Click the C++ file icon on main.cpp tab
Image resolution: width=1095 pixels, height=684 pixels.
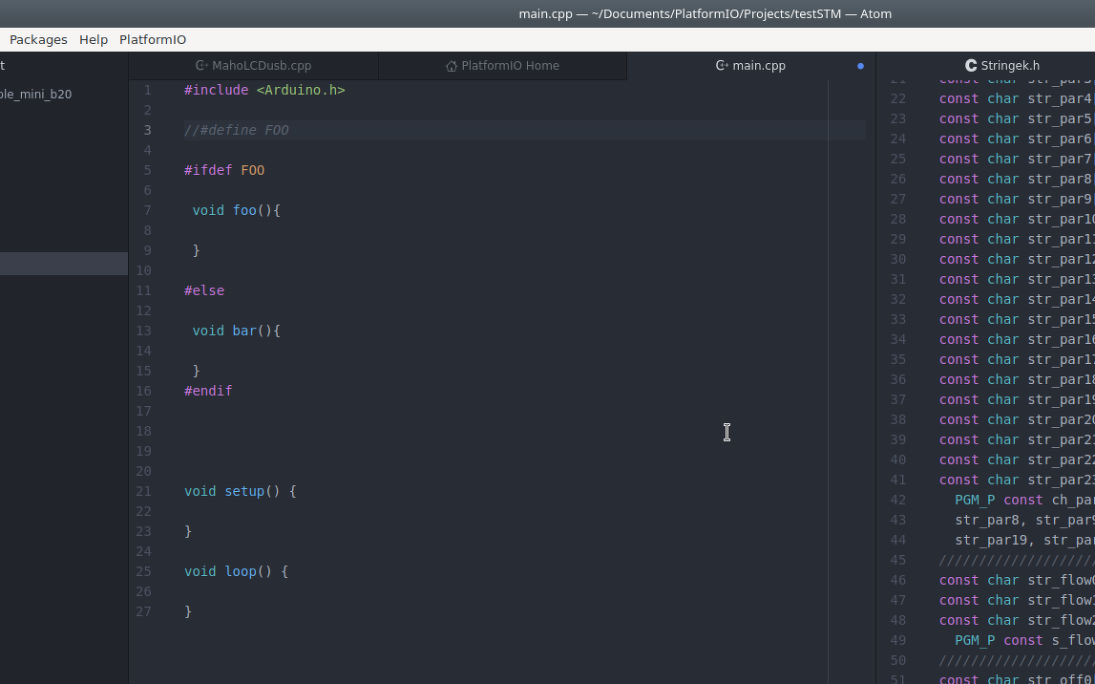click(722, 66)
